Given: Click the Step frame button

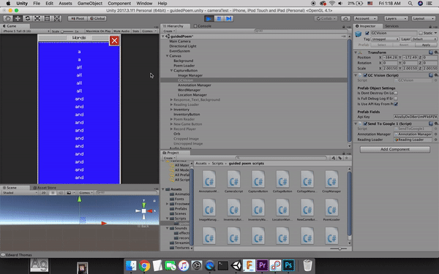Looking at the screenshot, I should pos(229,18).
